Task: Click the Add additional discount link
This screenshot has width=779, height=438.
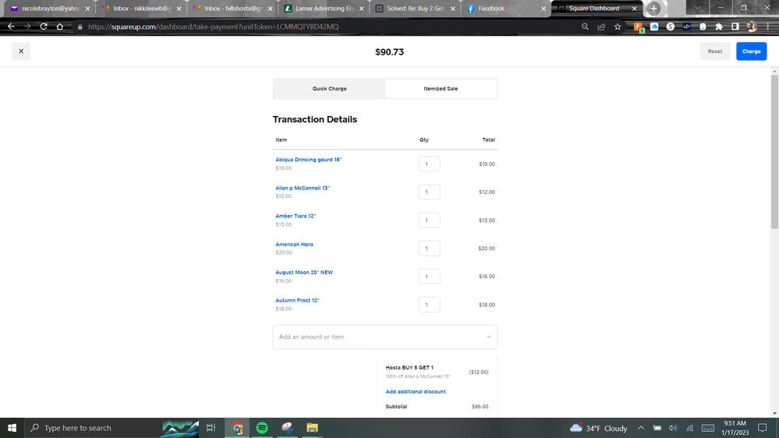Action: [416, 391]
